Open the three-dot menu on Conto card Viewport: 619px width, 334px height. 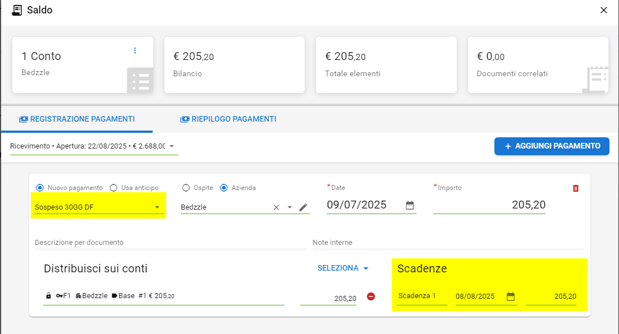(x=135, y=50)
